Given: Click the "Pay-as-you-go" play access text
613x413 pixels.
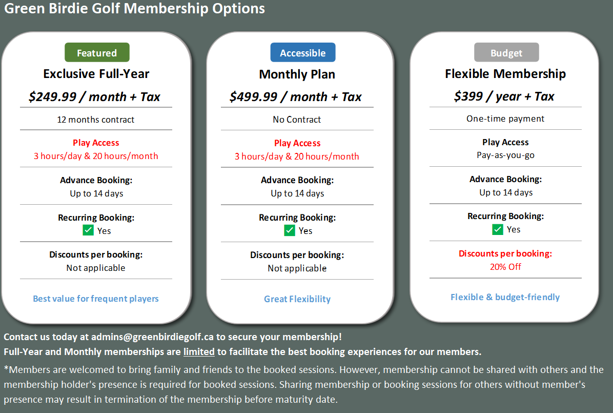Looking at the screenshot, I should [x=505, y=155].
